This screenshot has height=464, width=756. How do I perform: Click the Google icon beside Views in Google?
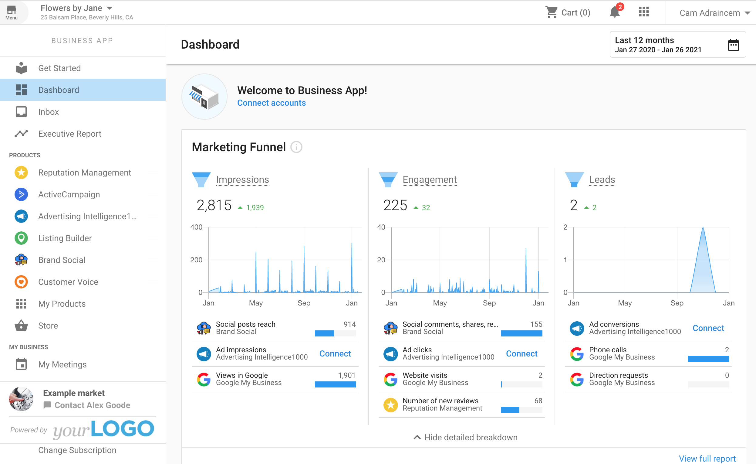click(x=204, y=379)
